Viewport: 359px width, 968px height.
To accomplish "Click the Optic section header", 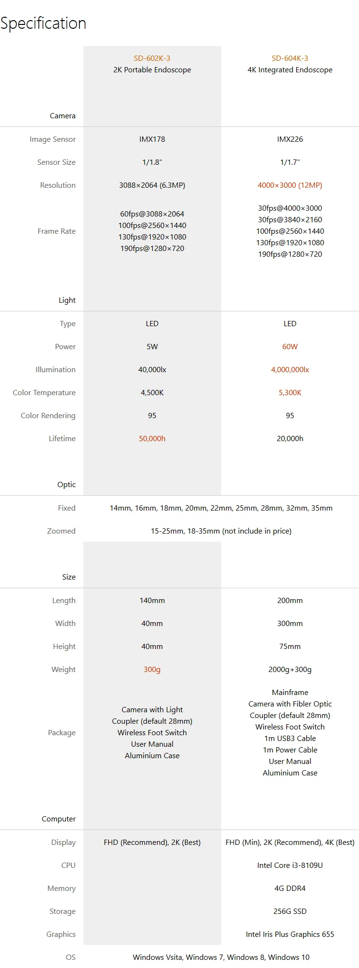I will (67, 485).
